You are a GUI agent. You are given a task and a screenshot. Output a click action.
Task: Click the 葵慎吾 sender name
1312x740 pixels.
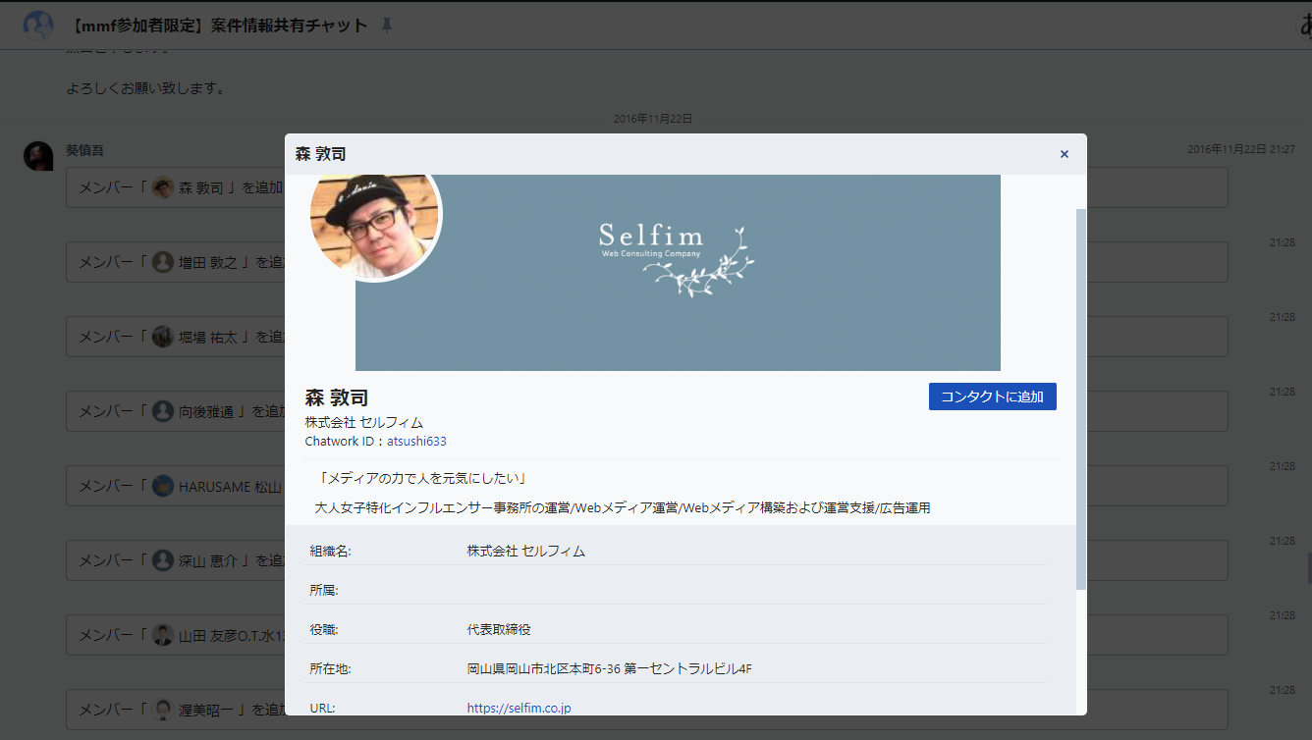coord(84,150)
